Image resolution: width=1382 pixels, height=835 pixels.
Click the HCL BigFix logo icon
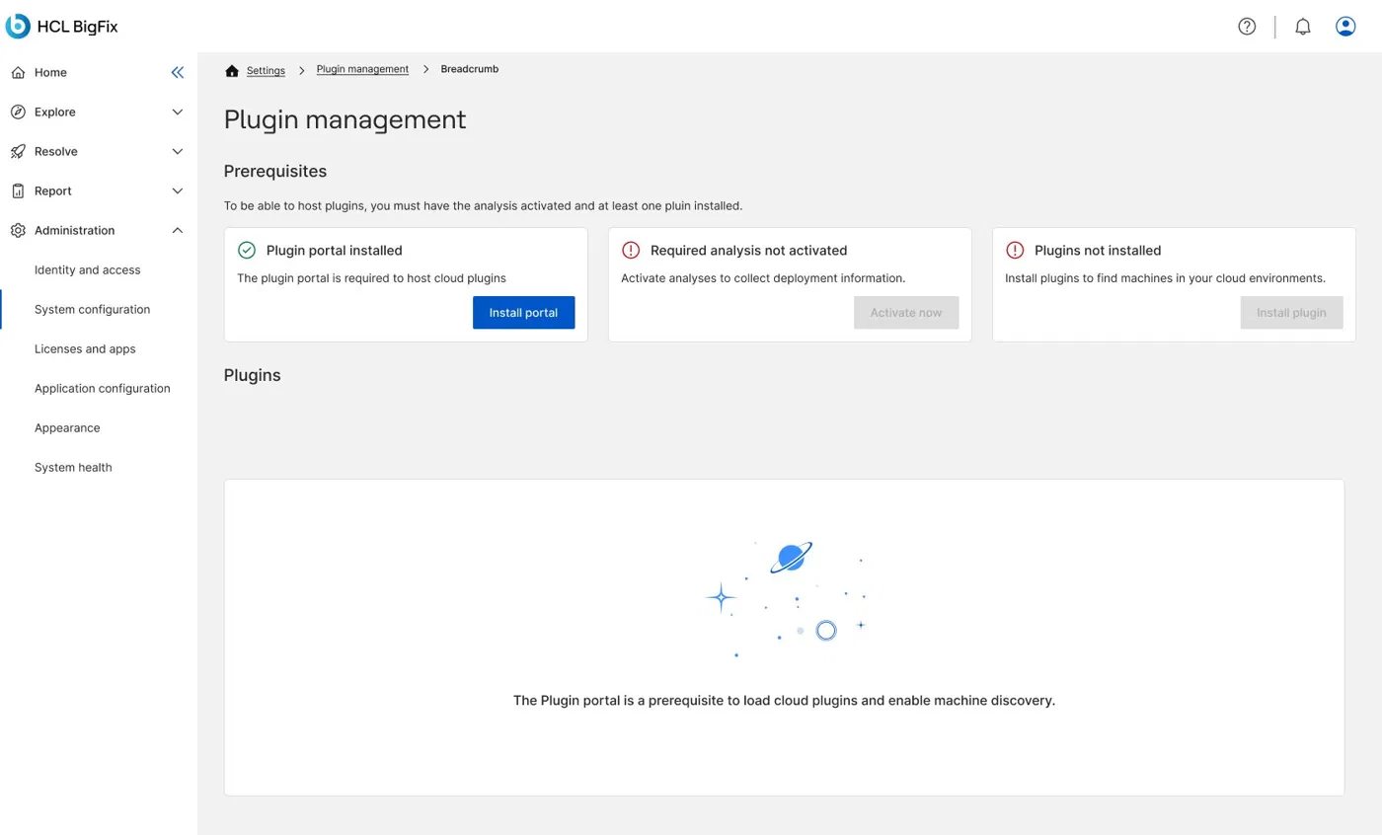click(18, 27)
